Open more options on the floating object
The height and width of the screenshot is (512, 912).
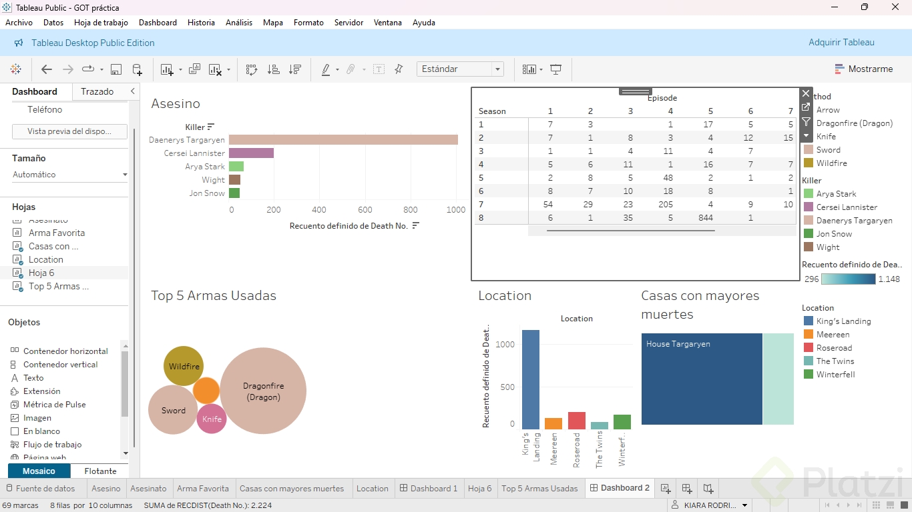coord(806,135)
